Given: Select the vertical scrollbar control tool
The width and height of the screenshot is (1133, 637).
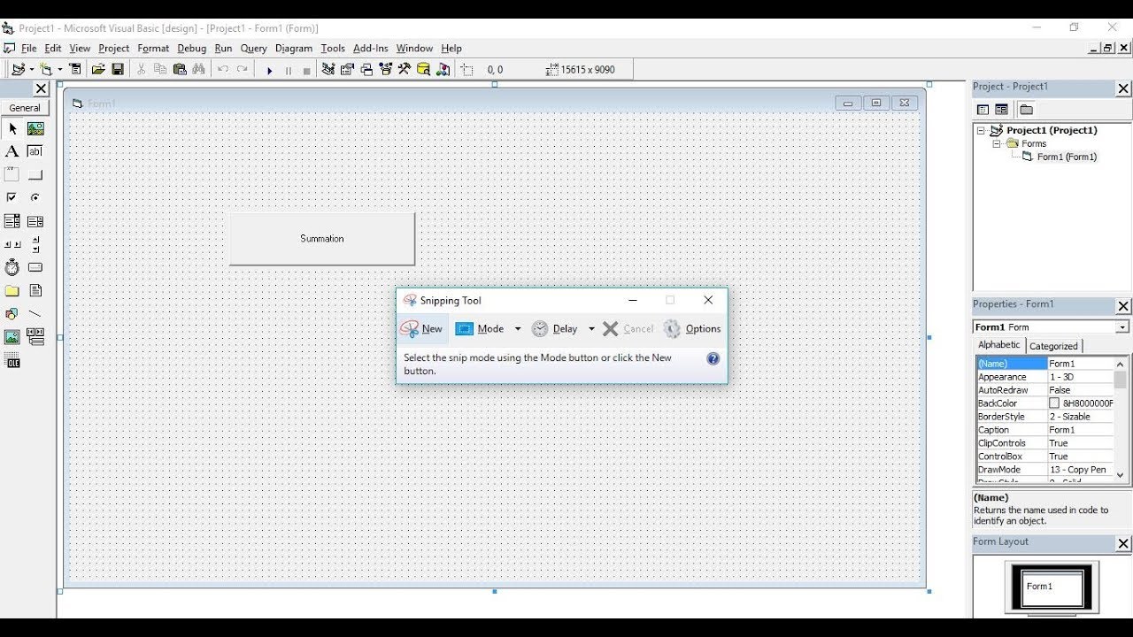Looking at the screenshot, I should 35,244.
